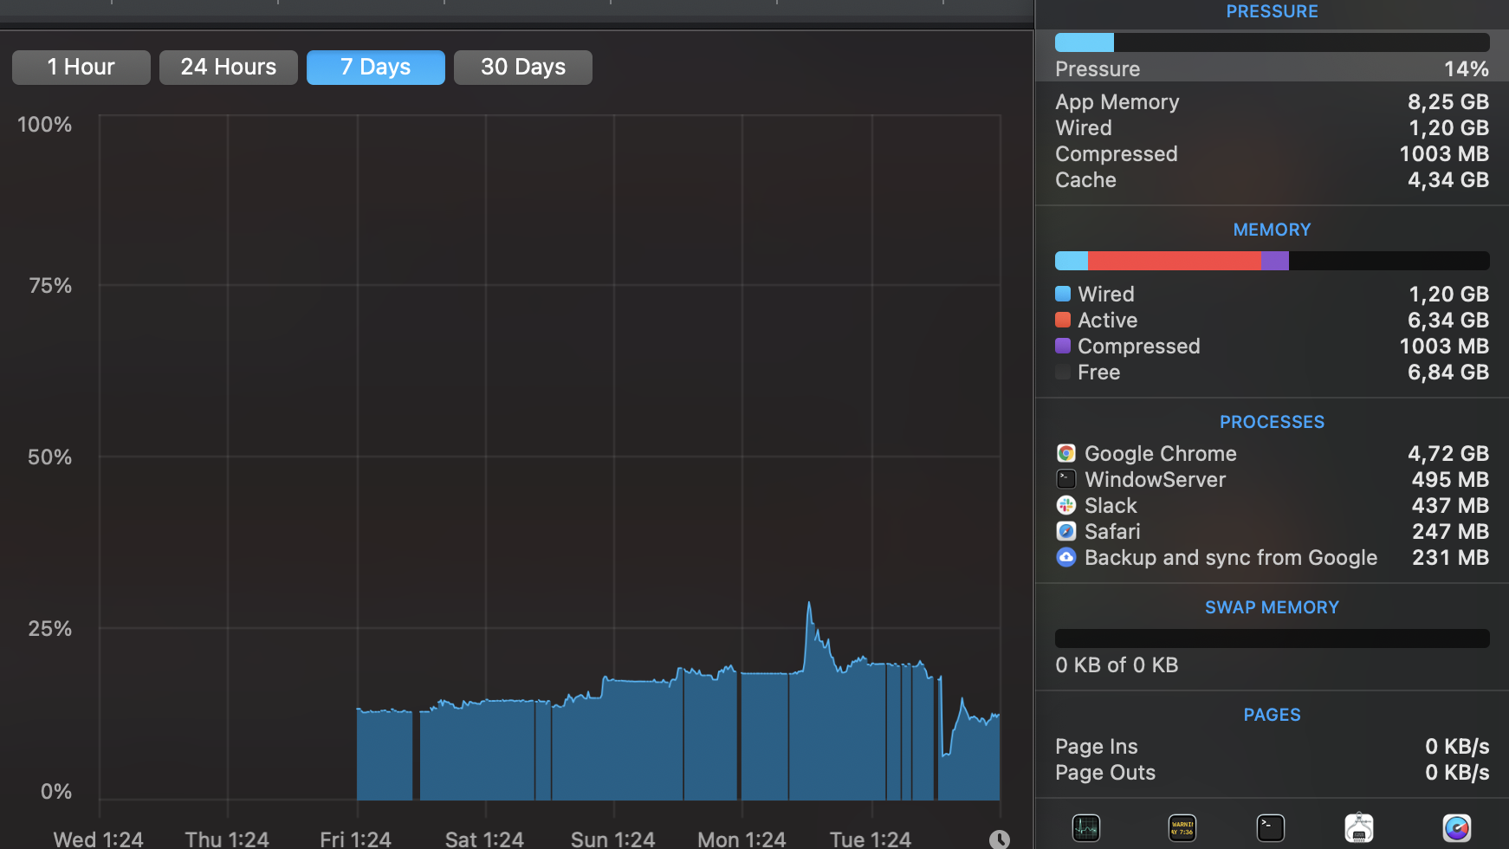
Task: Click the Active 6,34 GB value
Action: click(1448, 320)
